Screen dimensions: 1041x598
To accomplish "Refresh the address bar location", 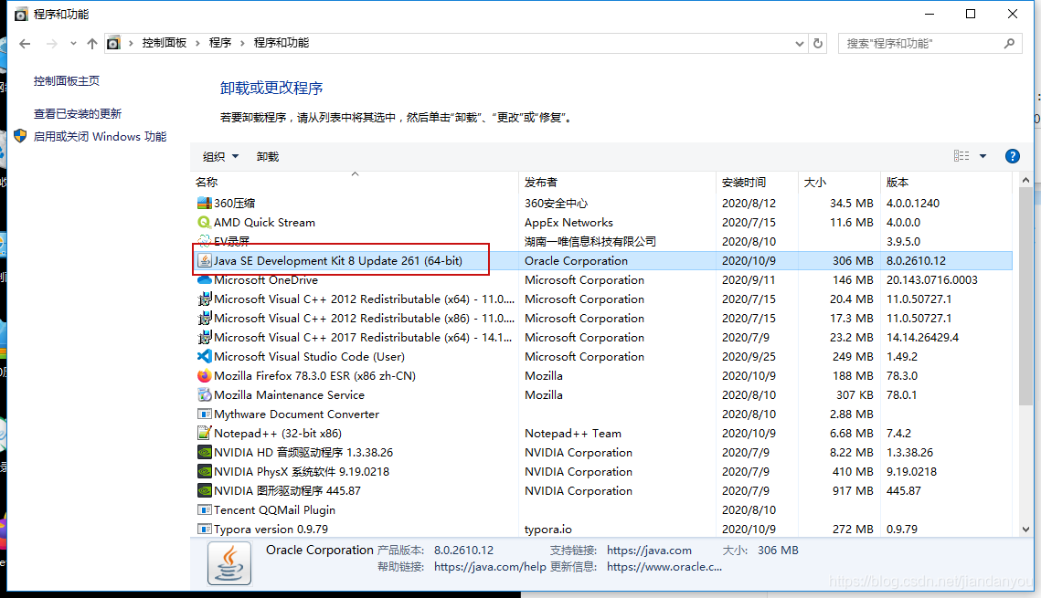I will (818, 43).
